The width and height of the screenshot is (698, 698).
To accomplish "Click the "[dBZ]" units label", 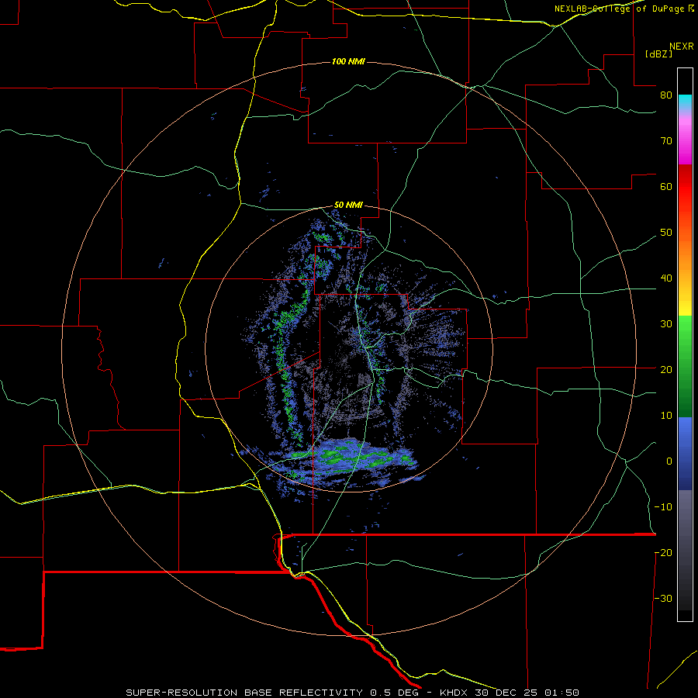I will tap(658, 54).
